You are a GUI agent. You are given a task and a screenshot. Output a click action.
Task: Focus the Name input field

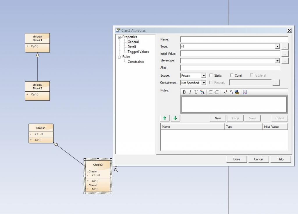pos(234,39)
